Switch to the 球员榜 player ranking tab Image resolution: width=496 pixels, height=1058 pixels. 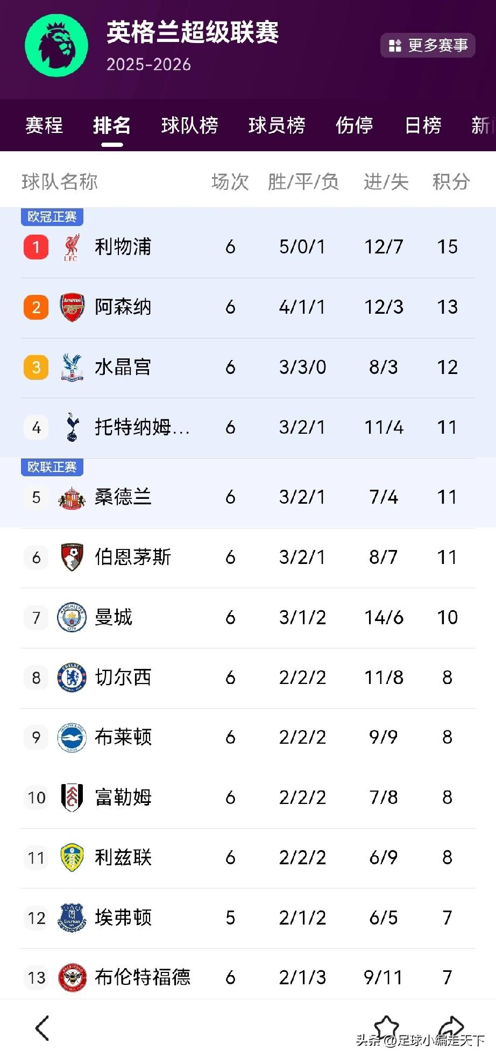(277, 125)
